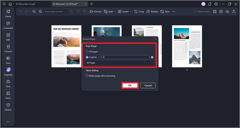240x128 pixels.
Task: Open the Protect tool in sidebar
Action: tap(8, 107)
